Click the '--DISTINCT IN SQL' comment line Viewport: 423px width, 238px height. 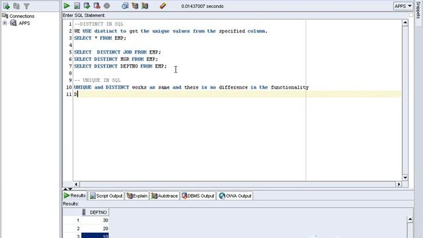pos(98,24)
